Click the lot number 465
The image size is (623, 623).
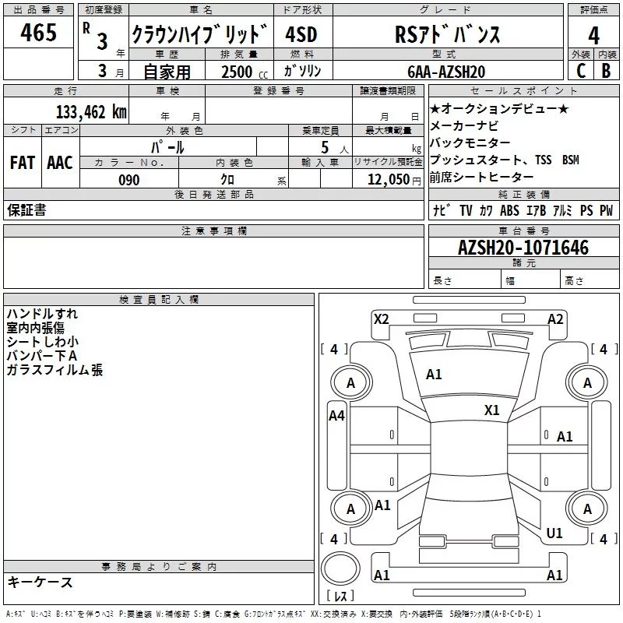(38, 33)
